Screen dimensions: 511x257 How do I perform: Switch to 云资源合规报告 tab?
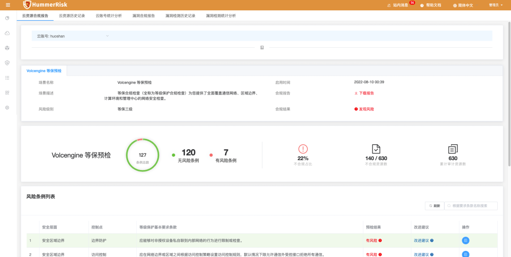(35, 16)
